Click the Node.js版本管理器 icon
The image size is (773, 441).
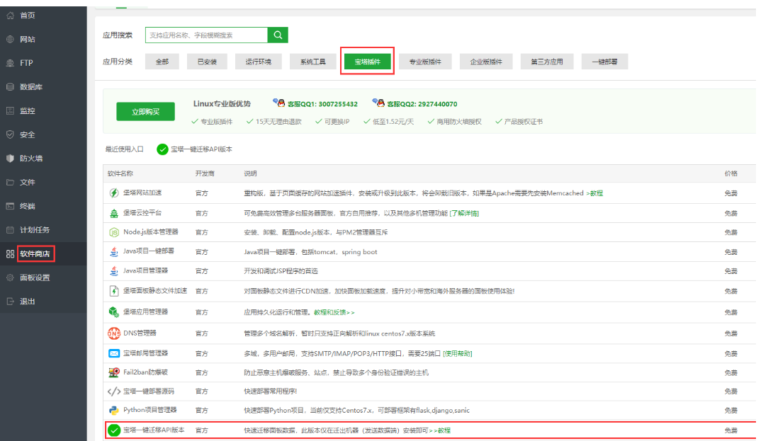point(113,232)
